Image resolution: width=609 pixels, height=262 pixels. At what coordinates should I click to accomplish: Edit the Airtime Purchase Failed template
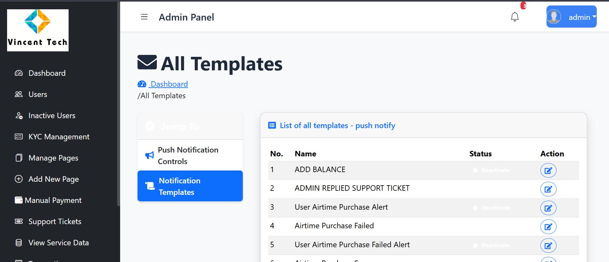548,227
